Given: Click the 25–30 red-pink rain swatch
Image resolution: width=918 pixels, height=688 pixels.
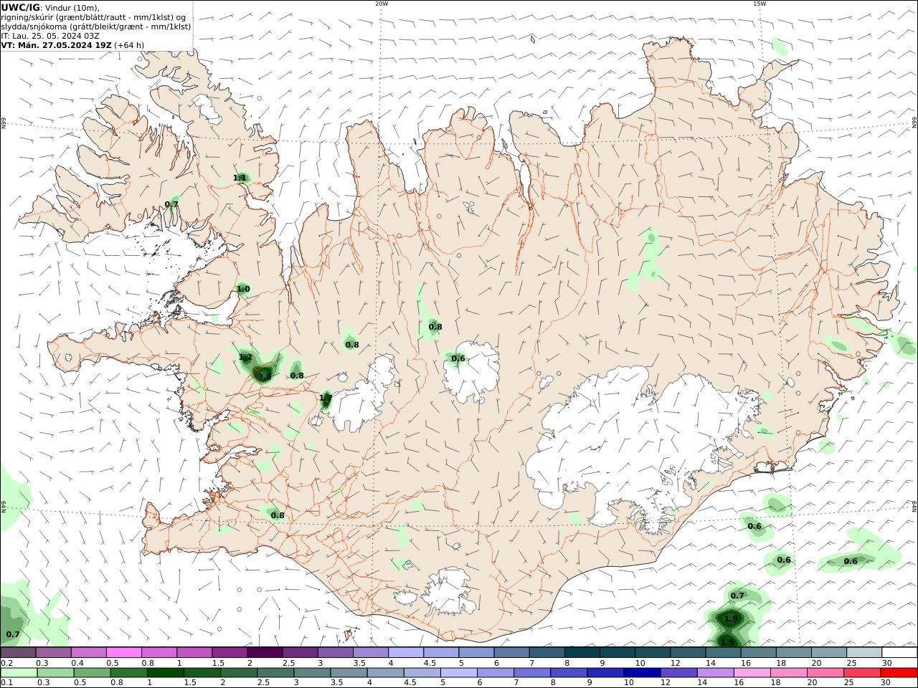Looking at the screenshot, I should coord(862,673).
